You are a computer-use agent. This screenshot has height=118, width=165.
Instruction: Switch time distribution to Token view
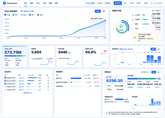click(158, 49)
